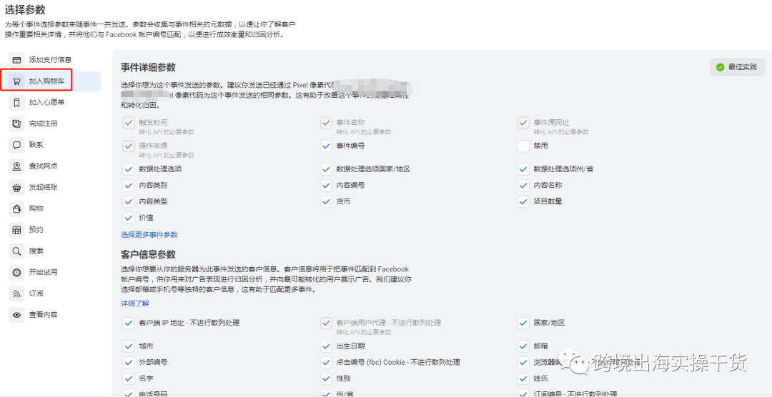Toggle the 性别 checkbox
Viewport: 772px width, 397px height.
pyautogui.click(x=326, y=378)
